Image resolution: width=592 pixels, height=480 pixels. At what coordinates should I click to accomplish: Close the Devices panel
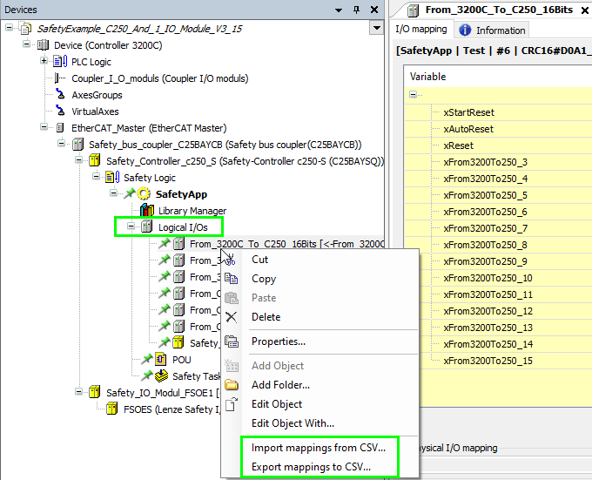coord(374,10)
